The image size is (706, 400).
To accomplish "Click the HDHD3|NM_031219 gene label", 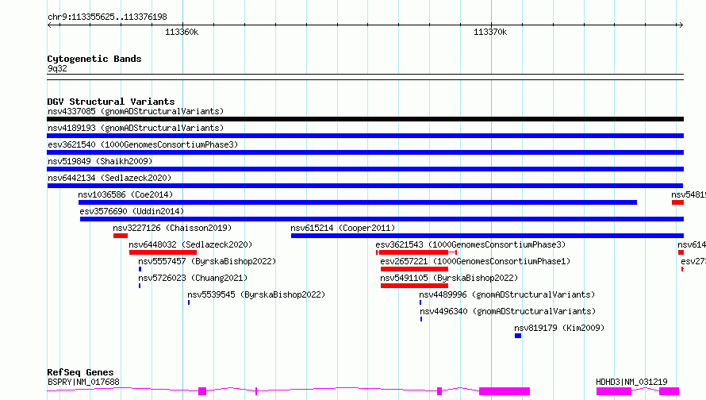I will tap(631, 382).
